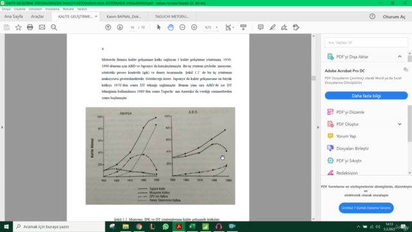Click the Save file icon
This screenshot has width=412, height=232.
(x=6, y=27)
